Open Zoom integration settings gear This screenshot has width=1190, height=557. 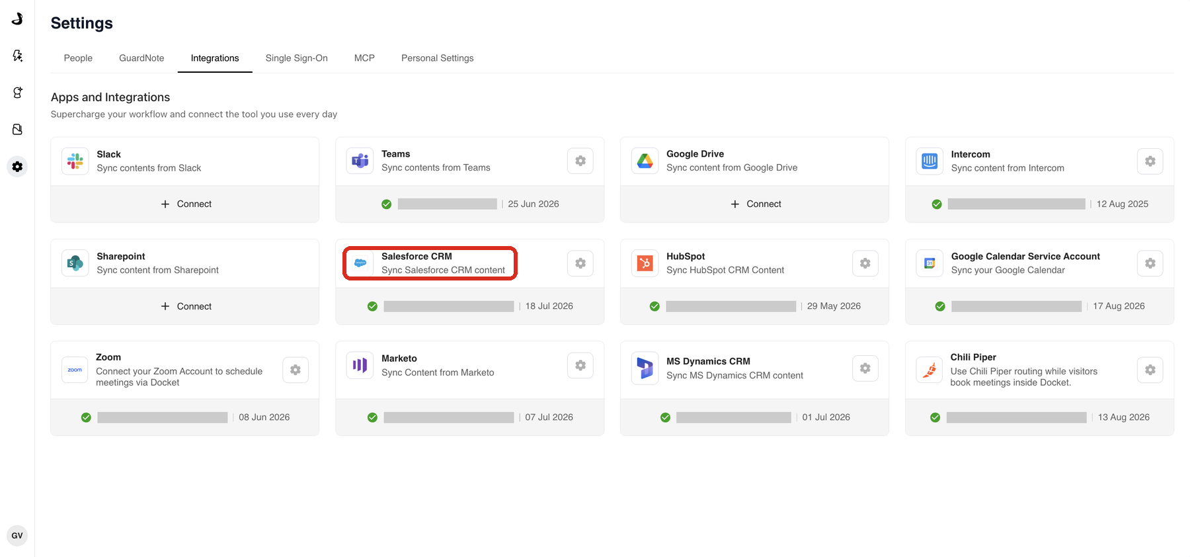296,370
